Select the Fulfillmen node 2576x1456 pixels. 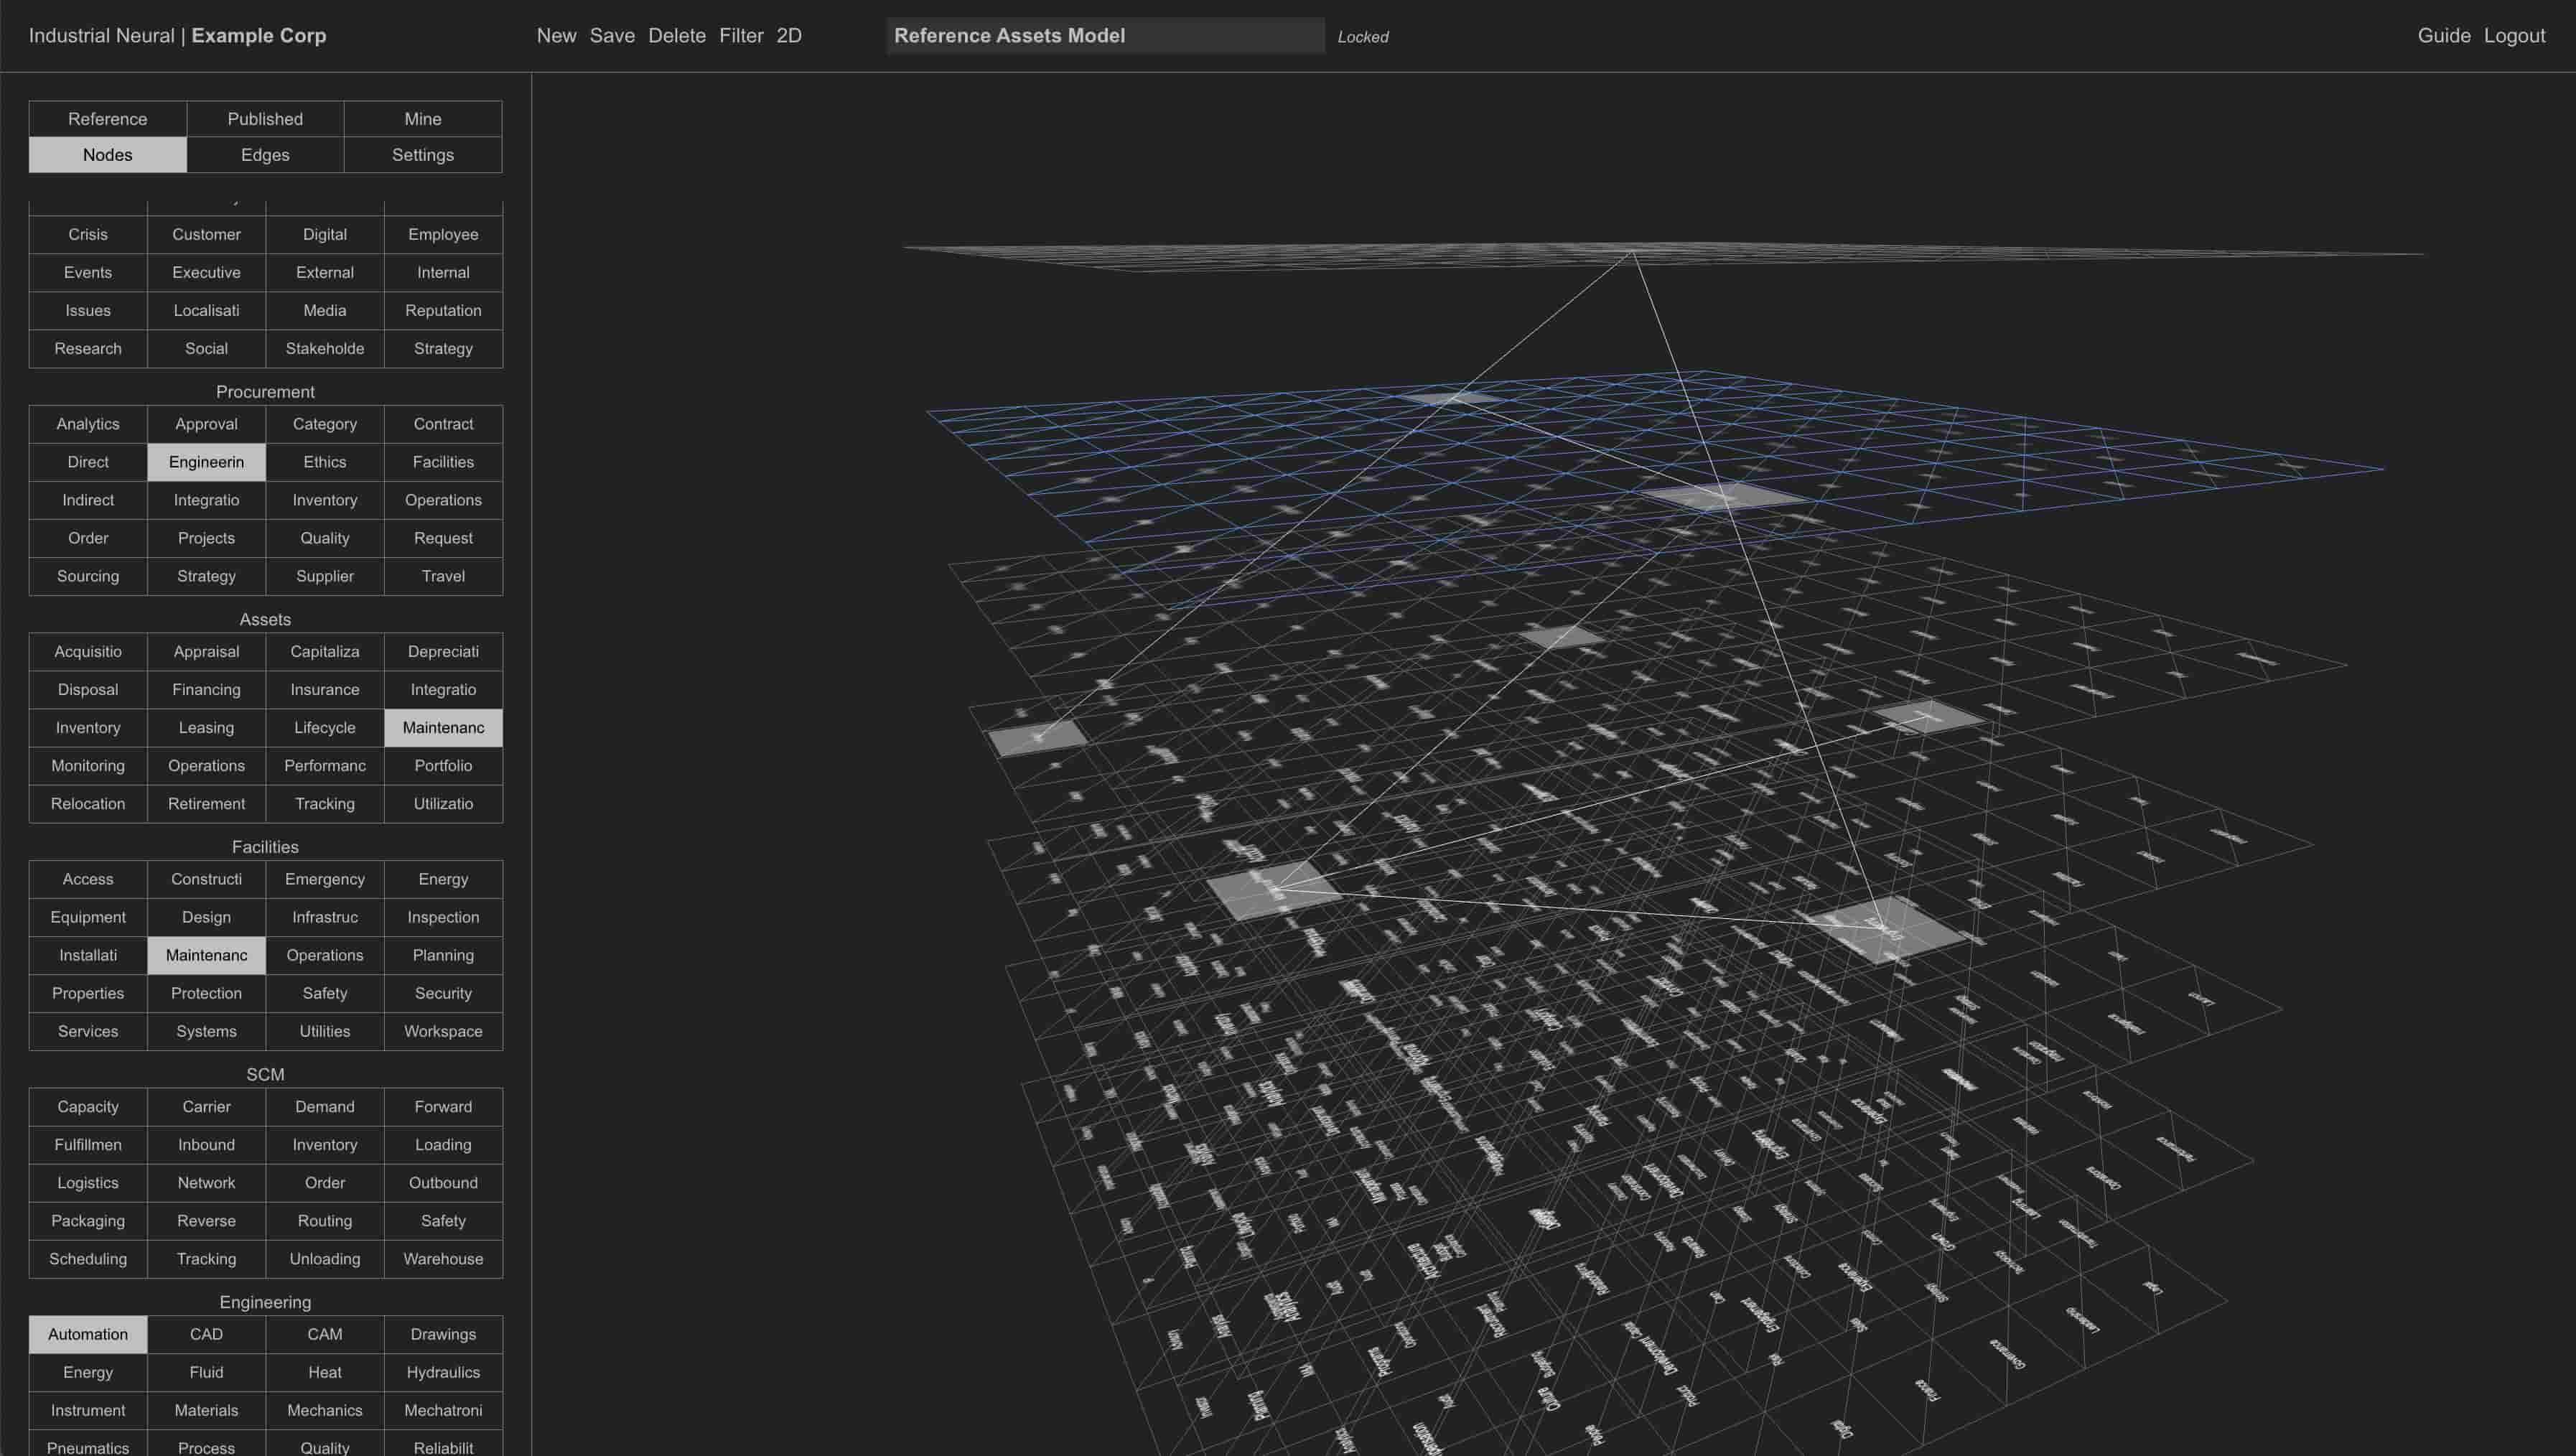click(x=88, y=1145)
